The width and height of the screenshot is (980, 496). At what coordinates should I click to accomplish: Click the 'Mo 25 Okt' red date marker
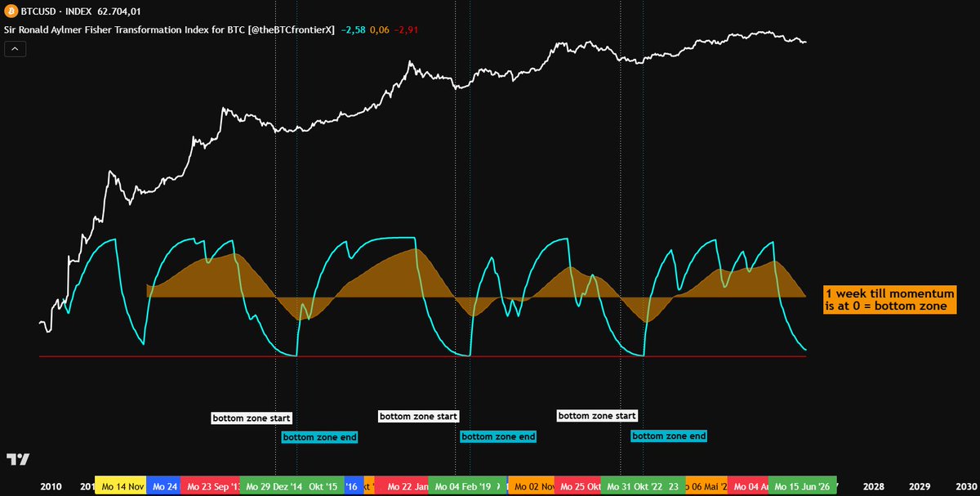(x=578, y=486)
